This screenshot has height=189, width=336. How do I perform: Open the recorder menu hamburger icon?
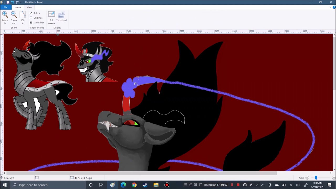pyautogui.click(x=185, y=185)
